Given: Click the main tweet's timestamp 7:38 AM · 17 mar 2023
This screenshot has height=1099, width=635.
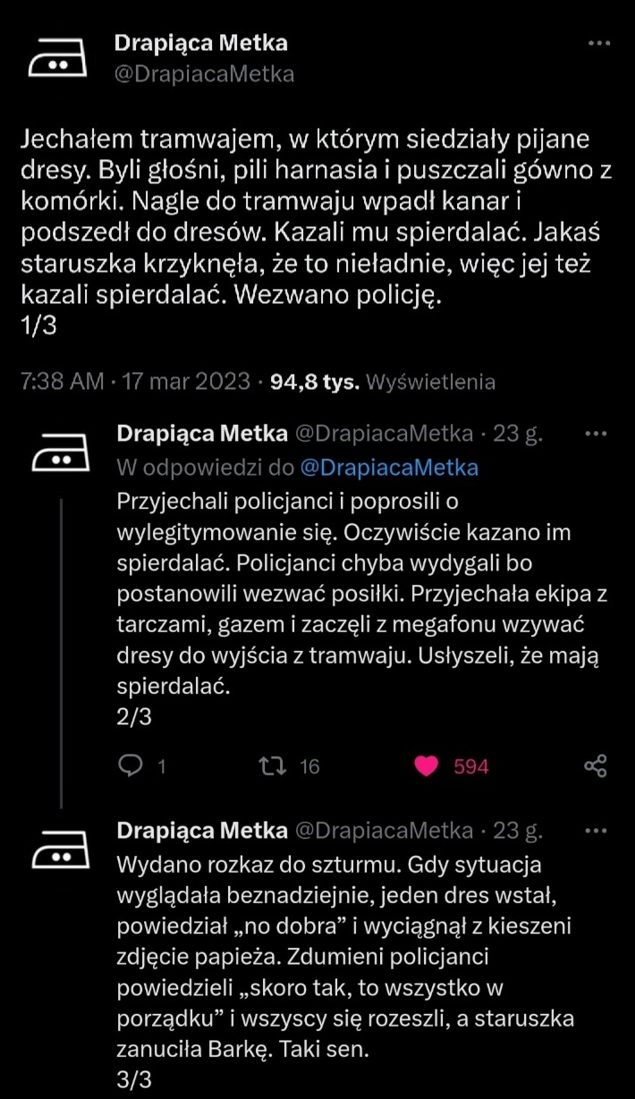Looking at the screenshot, I should tap(135, 382).
